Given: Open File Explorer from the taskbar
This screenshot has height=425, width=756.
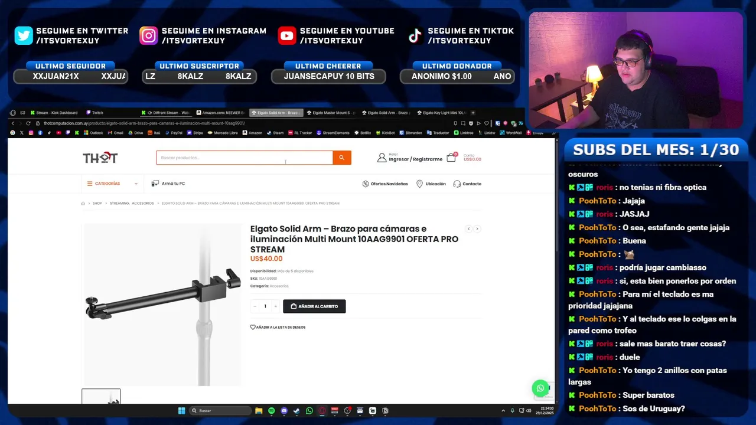Looking at the screenshot, I should click(x=259, y=411).
